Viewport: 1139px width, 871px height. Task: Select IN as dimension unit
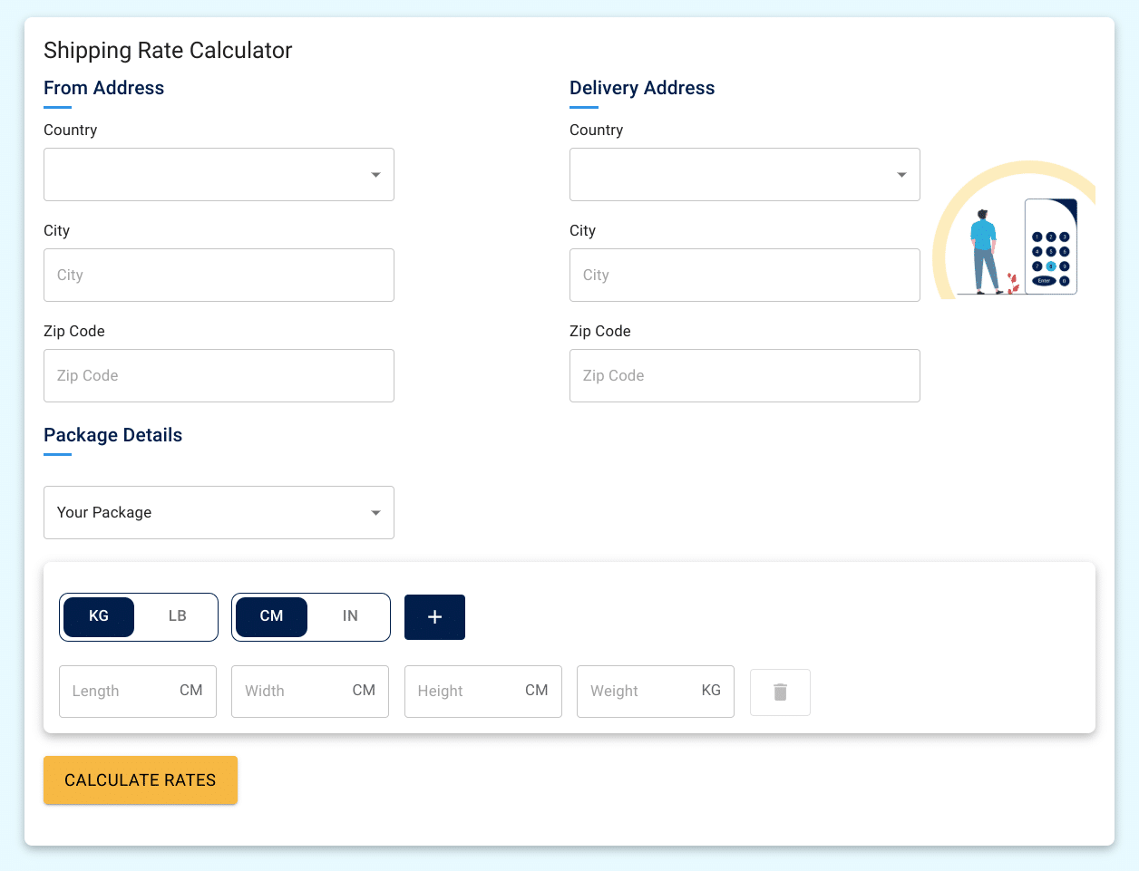click(350, 616)
